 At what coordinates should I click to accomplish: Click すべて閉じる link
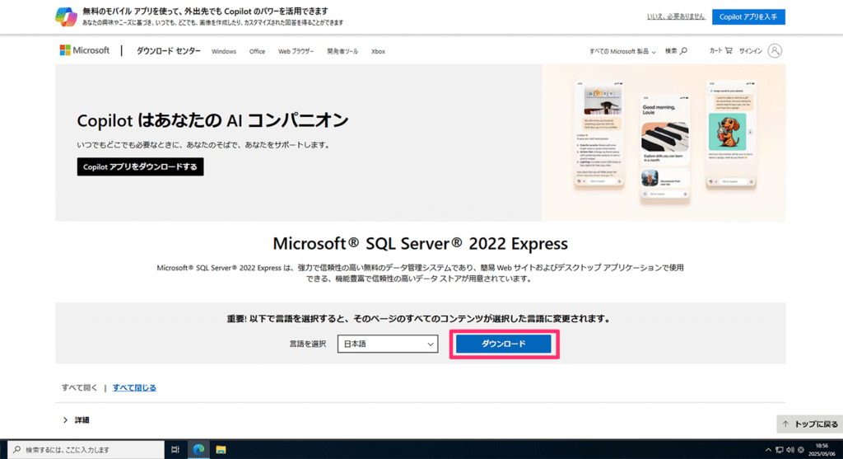134,387
